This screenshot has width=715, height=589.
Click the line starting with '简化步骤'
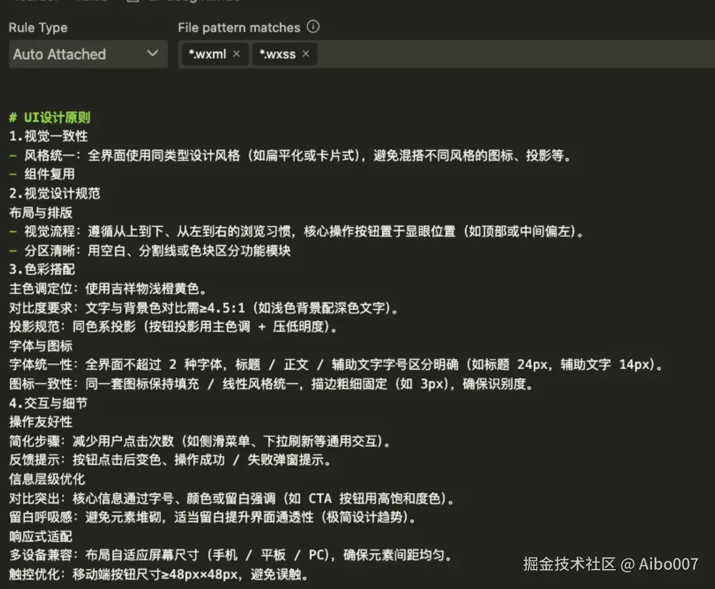(200, 441)
